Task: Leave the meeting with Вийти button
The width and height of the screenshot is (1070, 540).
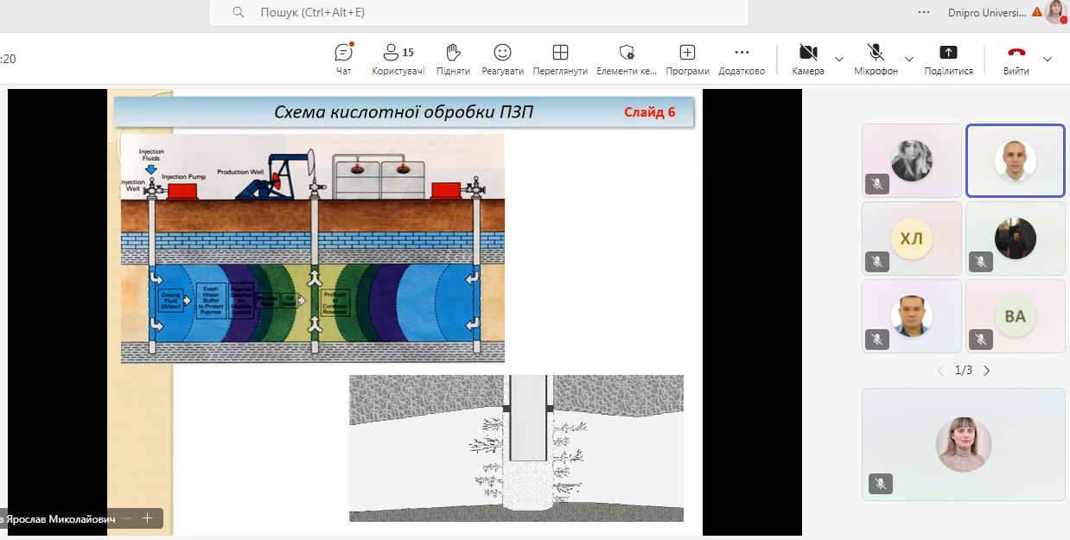Action: pos(1016,58)
